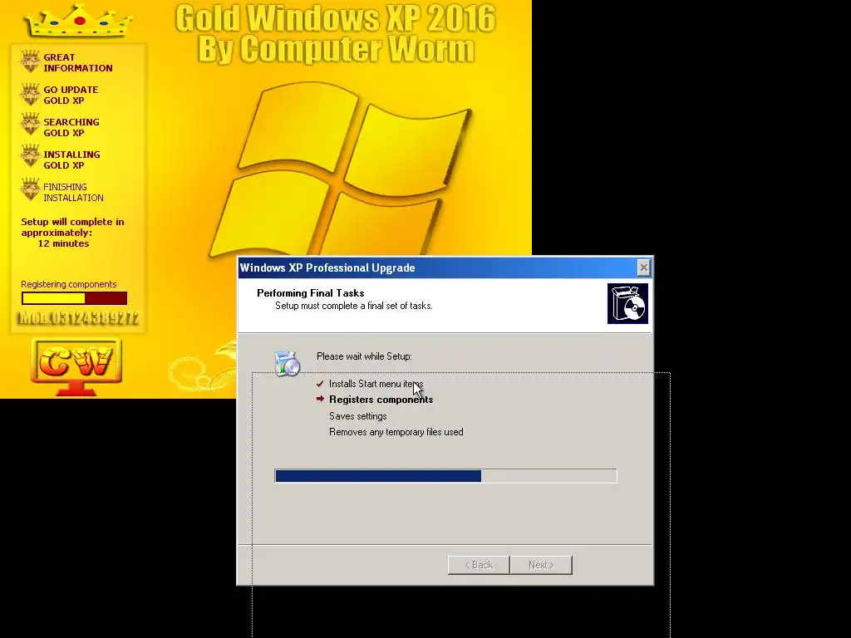This screenshot has width=851, height=638.
Task: Click the Mob.03124389272 phone number text
Action: pyautogui.click(x=79, y=318)
